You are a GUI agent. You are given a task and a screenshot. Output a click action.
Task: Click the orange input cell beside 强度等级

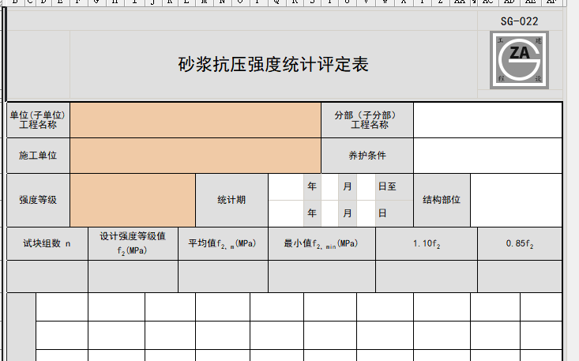pos(133,200)
